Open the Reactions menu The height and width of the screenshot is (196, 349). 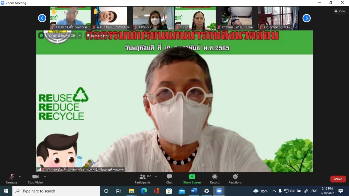235,179
